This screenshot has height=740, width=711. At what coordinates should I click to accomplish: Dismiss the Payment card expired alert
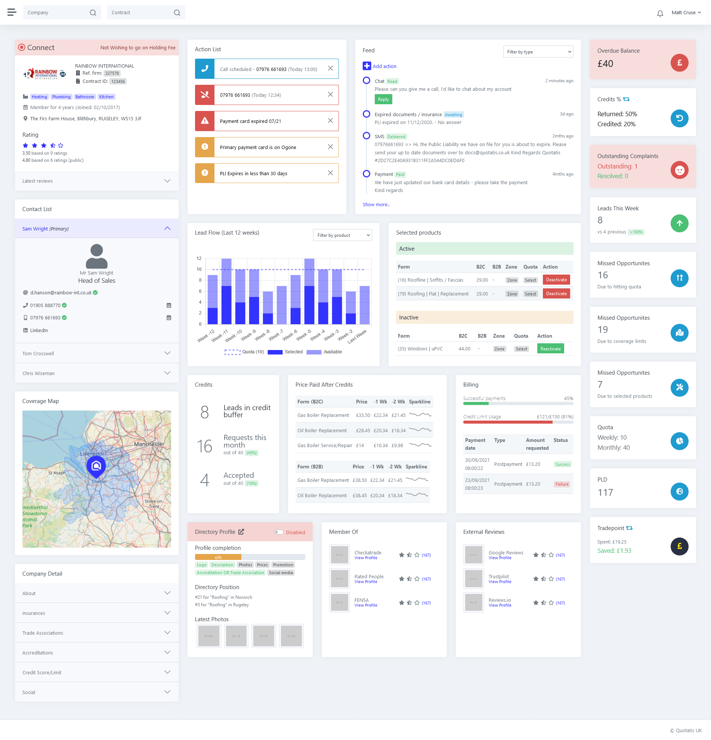pyautogui.click(x=330, y=121)
